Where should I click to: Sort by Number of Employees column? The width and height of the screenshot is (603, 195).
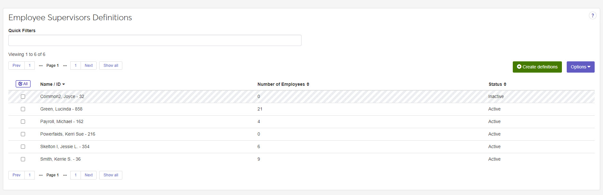[283, 84]
